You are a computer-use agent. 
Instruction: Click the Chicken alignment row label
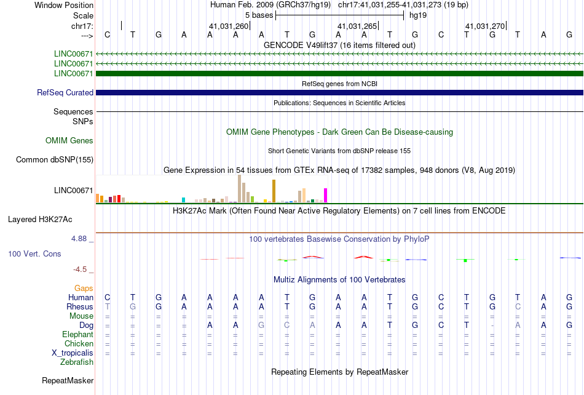coord(79,343)
